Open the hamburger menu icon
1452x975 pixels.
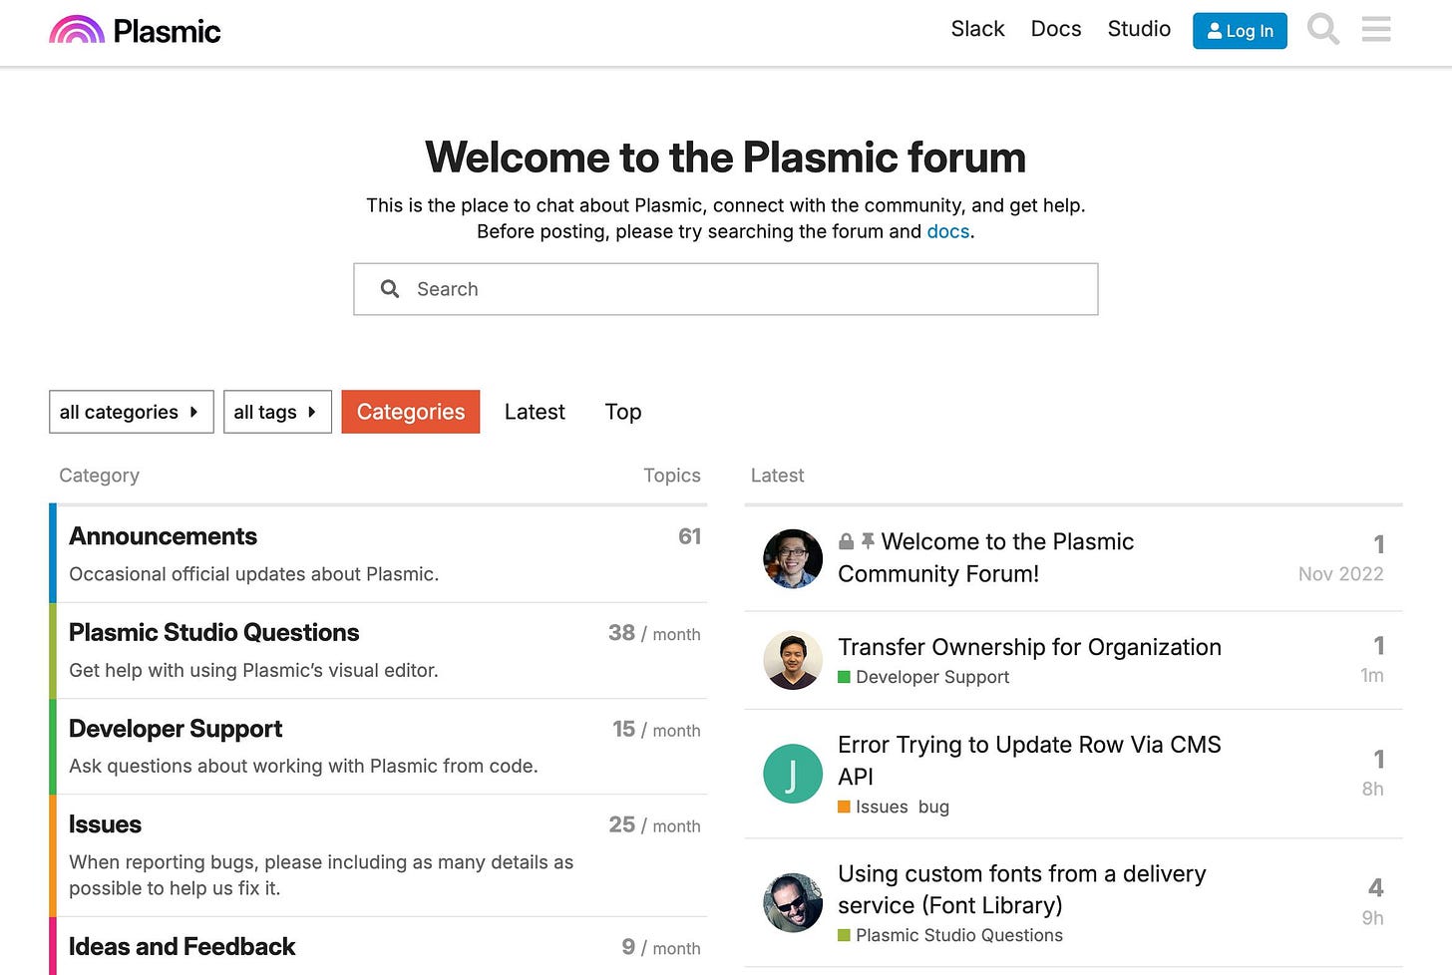pos(1376,30)
